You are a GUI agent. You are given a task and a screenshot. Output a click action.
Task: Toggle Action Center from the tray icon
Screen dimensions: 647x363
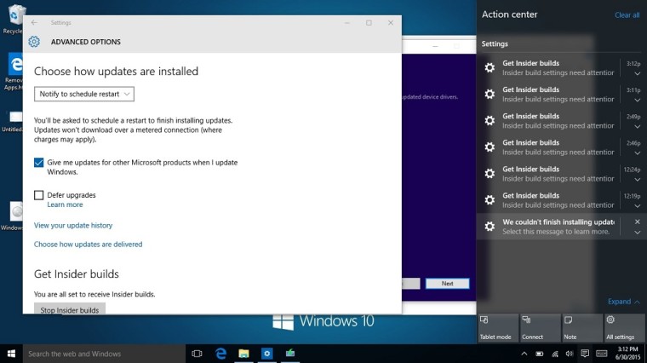pos(585,354)
